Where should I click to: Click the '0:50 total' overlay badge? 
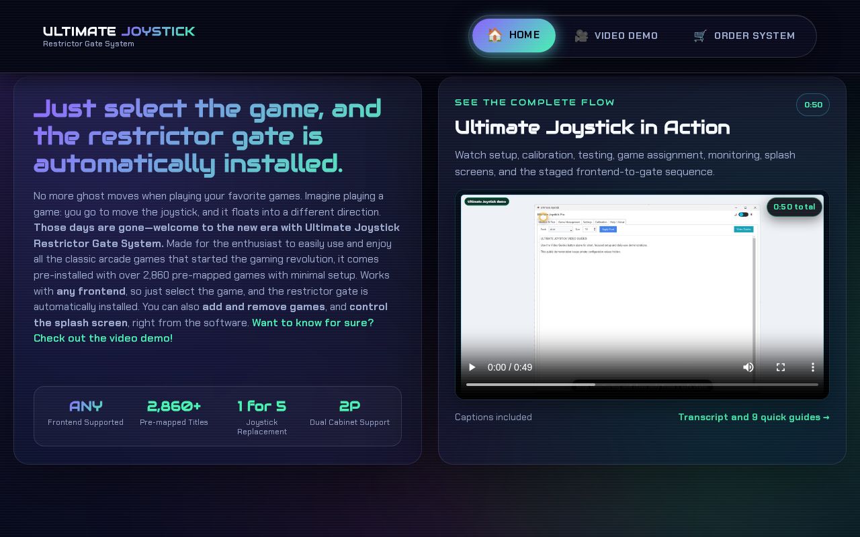tap(794, 207)
